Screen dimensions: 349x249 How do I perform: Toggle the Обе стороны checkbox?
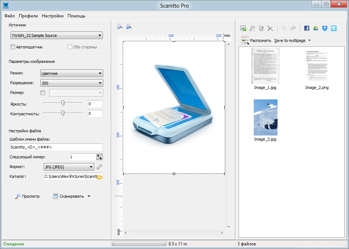[70, 47]
